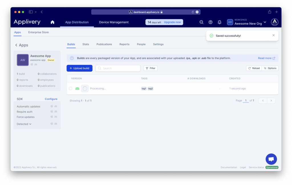The width and height of the screenshot is (292, 185).
Task: Go to the dashboard home icon
Action: pos(52,22)
